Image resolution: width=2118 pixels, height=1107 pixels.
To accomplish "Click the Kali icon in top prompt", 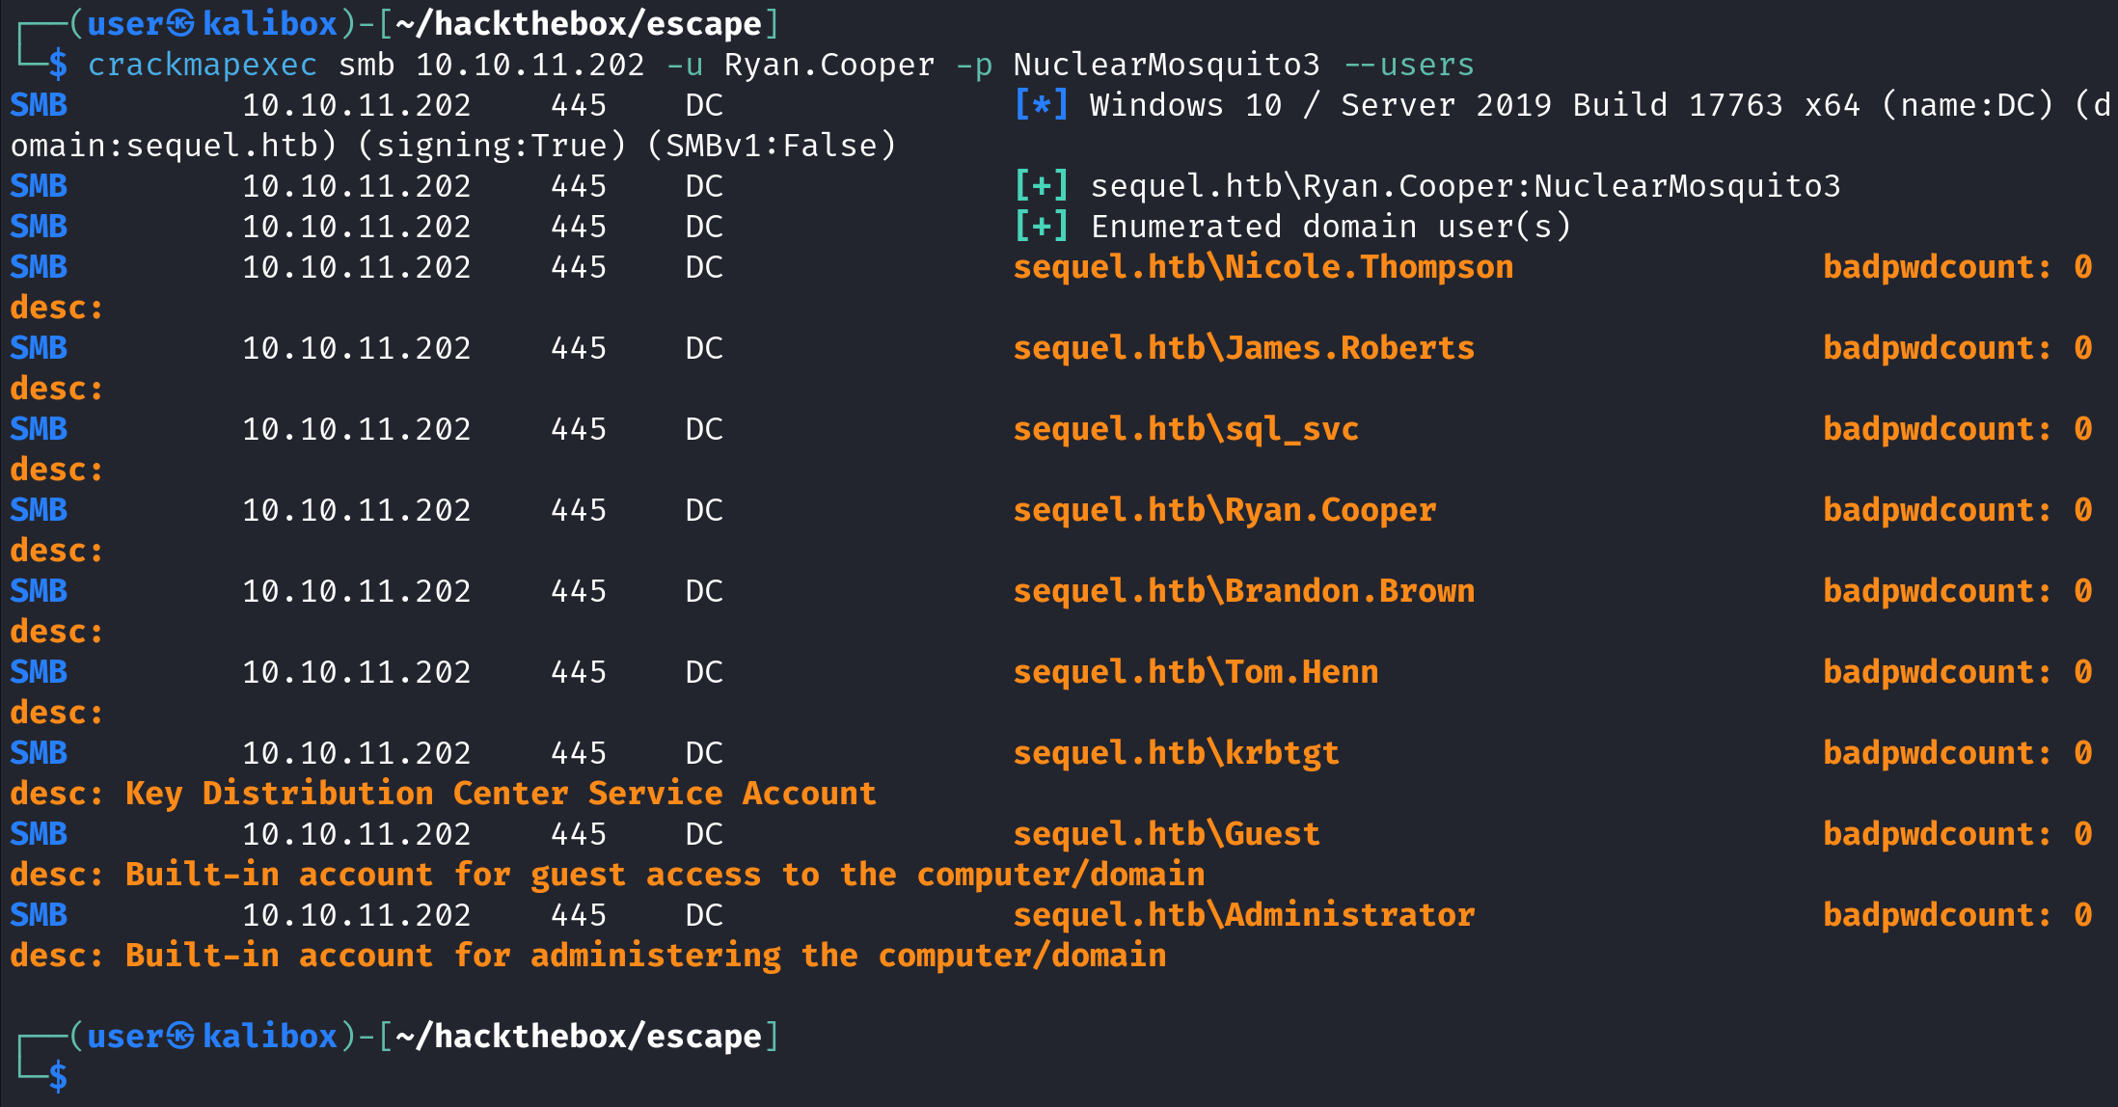I will tap(179, 23).
